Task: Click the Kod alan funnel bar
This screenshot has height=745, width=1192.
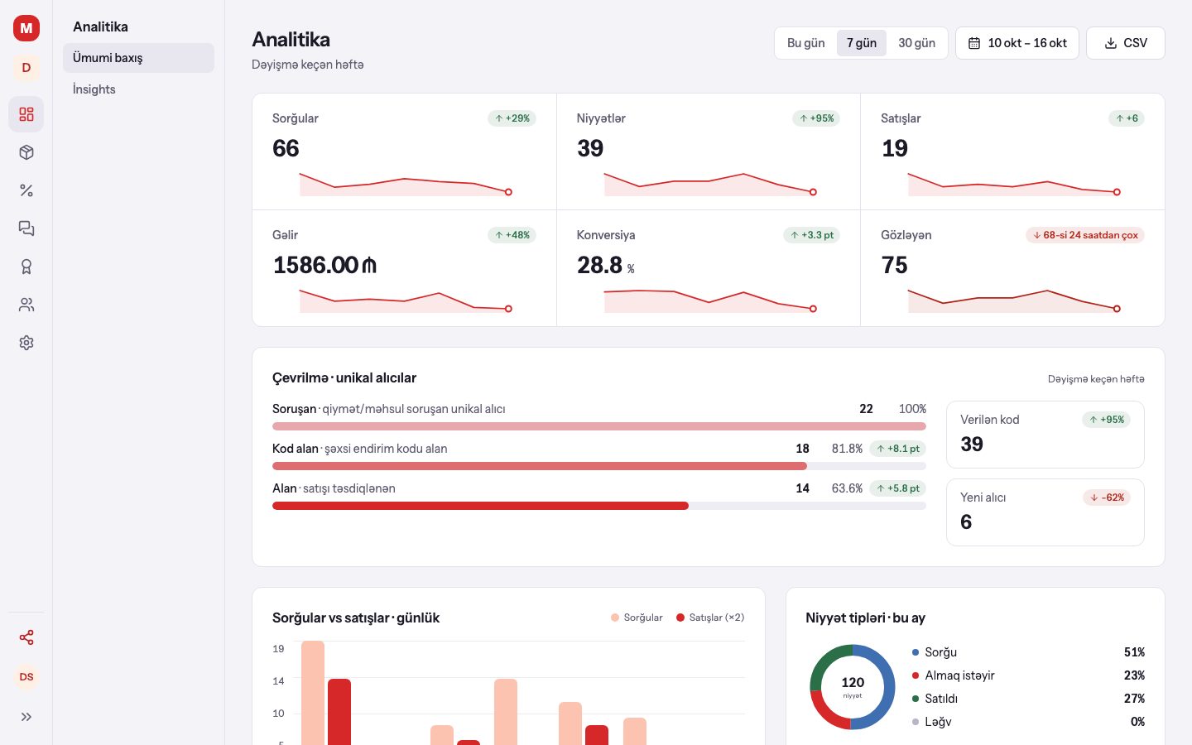Action: coord(599,466)
